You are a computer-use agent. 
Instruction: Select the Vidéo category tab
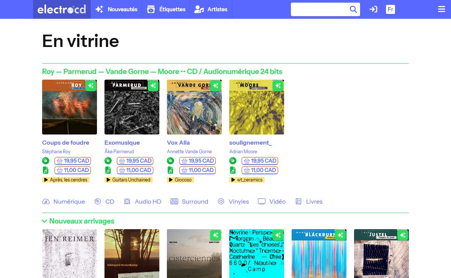[x=272, y=202]
